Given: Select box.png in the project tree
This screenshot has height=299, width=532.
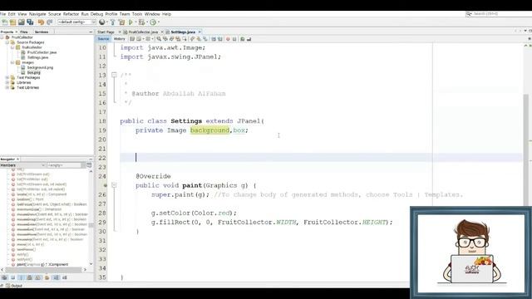Looking at the screenshot, I should 33,72.
